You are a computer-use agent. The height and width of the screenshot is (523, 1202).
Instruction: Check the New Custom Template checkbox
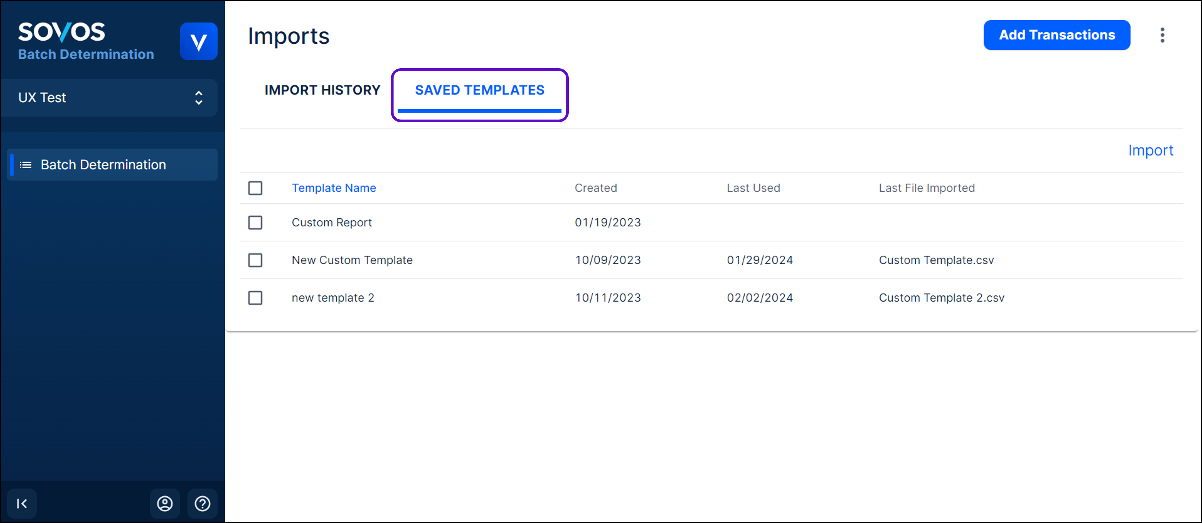click(255, 260)
